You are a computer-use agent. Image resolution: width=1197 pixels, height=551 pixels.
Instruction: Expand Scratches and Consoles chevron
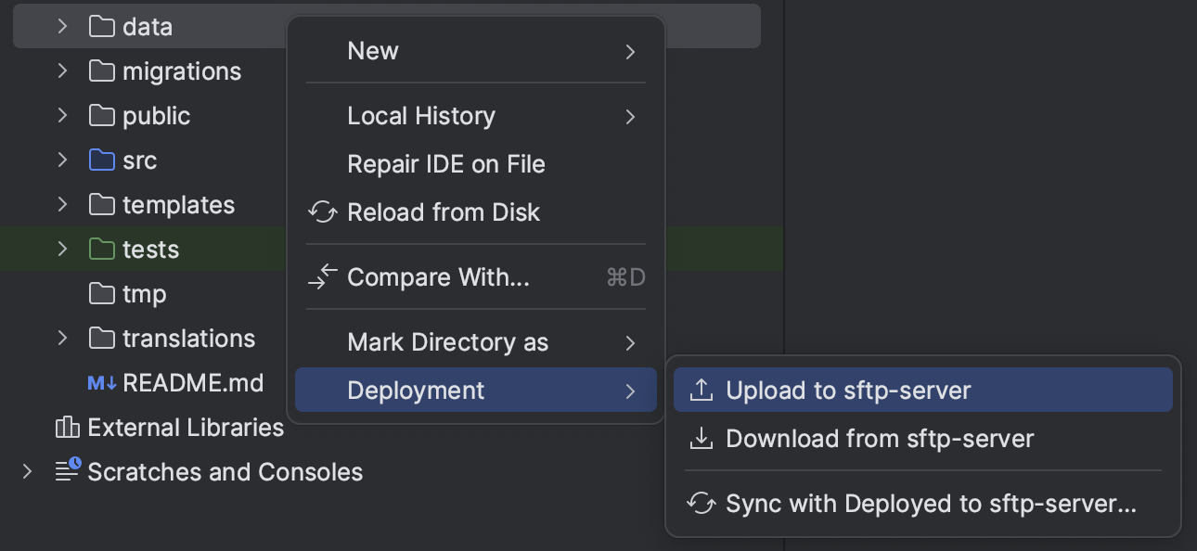pos(26,471)
